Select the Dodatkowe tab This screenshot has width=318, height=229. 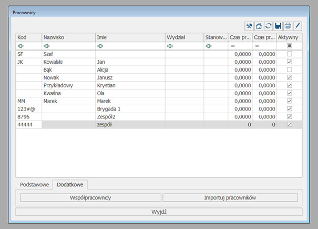pyautogui.click(x=70, y=185)
